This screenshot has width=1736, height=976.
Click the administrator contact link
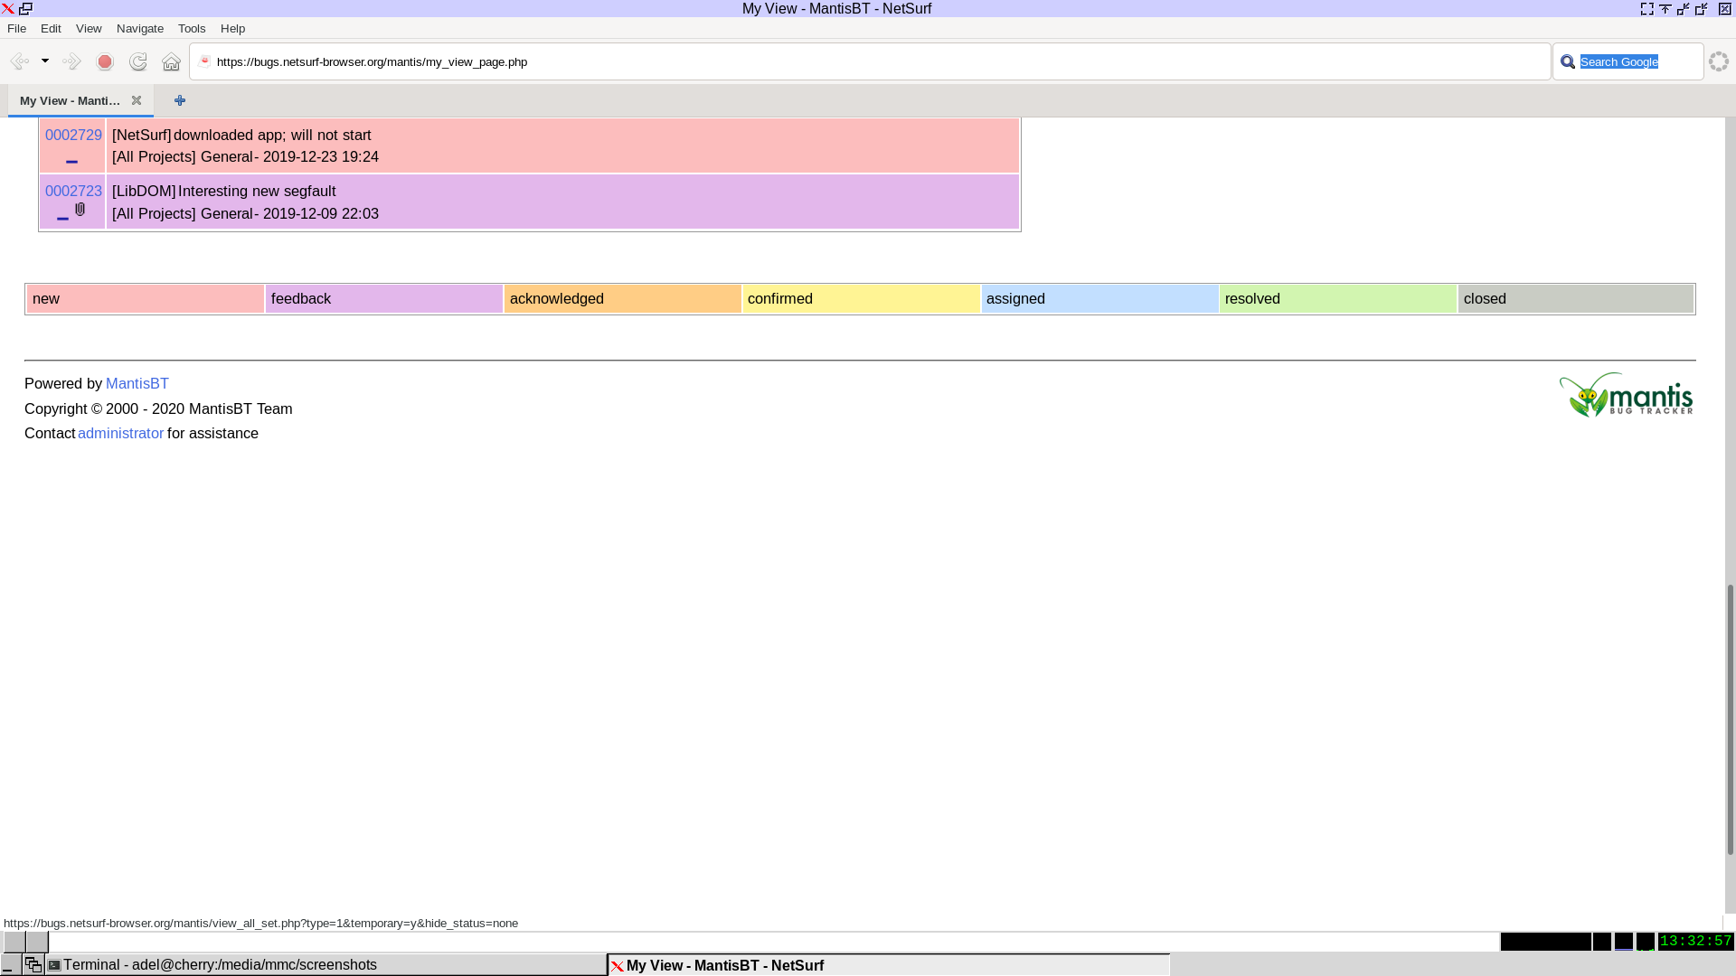[120, 433]
